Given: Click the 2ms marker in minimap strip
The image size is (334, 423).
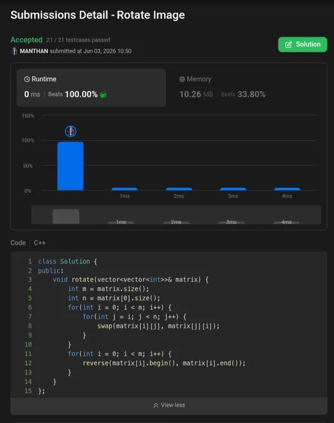Looking at the screenshot, I should click(176, 222).
